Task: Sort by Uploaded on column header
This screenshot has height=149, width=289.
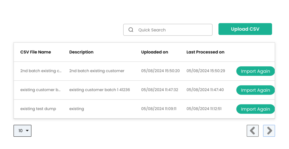Action: tap(155, 52)
